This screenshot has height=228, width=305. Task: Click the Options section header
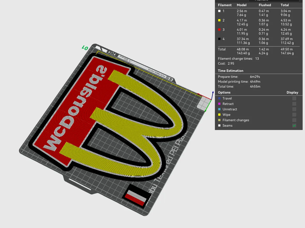[x=224, y=93]
